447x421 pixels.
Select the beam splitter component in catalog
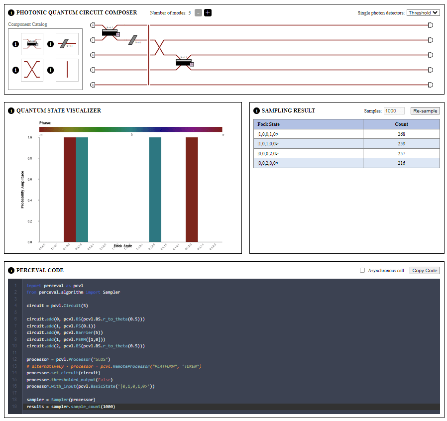point(32,44)
